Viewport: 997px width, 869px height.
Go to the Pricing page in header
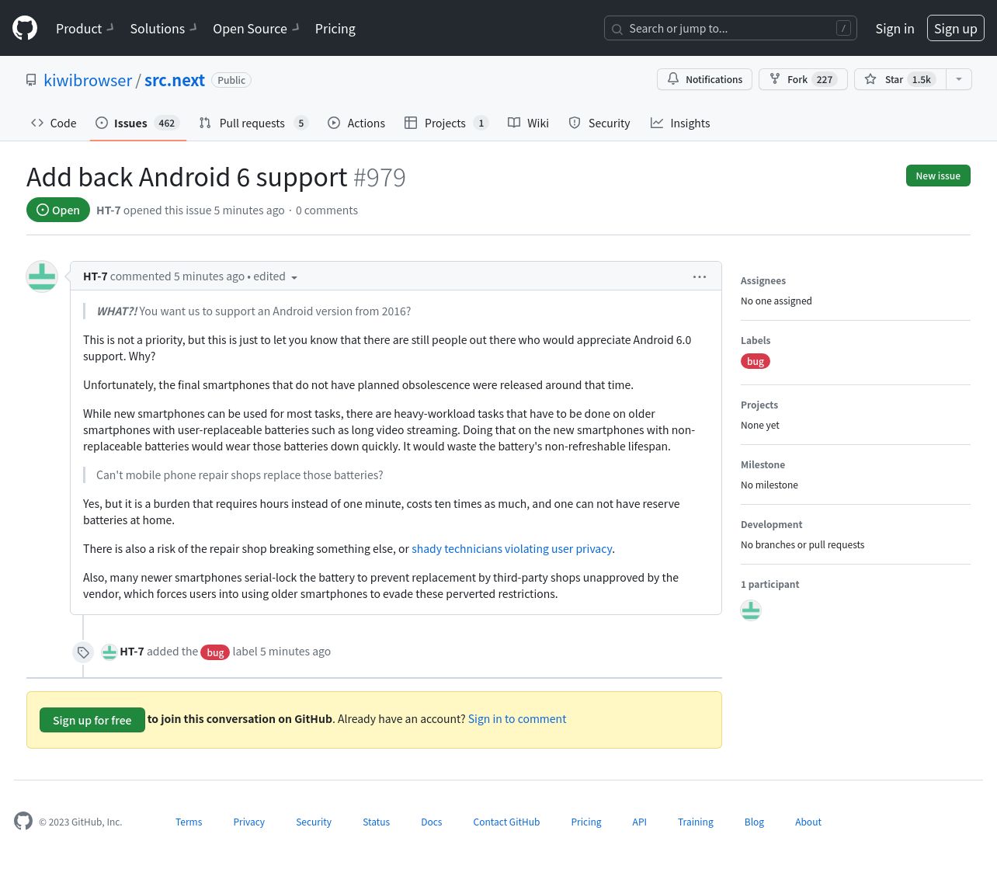point(335,29)
